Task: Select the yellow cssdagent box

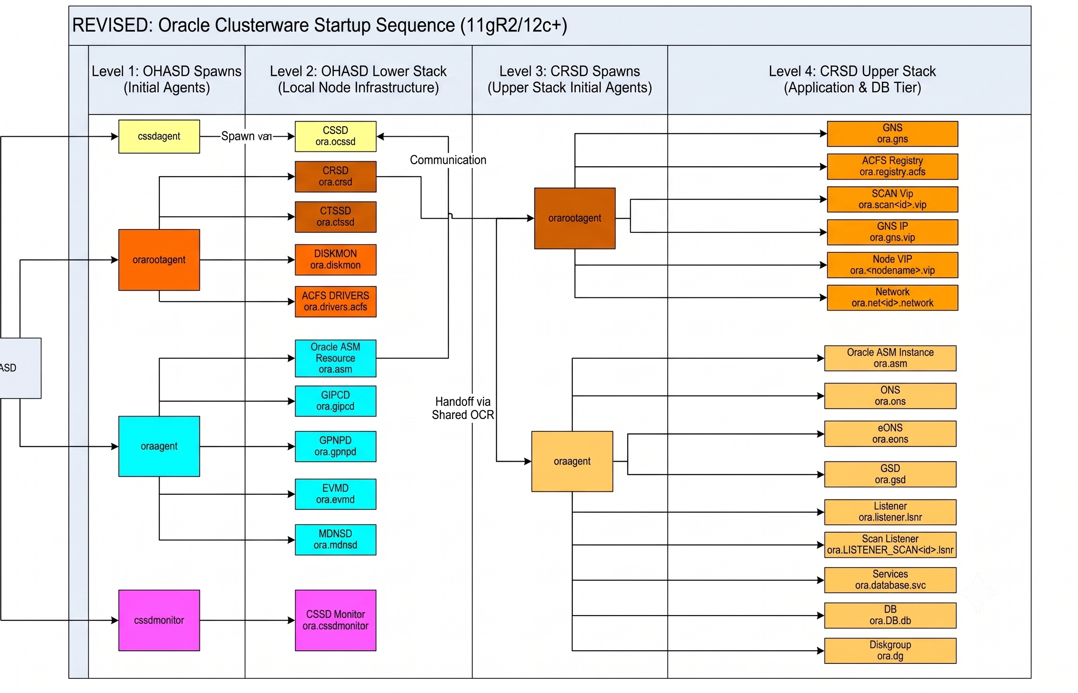Action: pos(159,136)
